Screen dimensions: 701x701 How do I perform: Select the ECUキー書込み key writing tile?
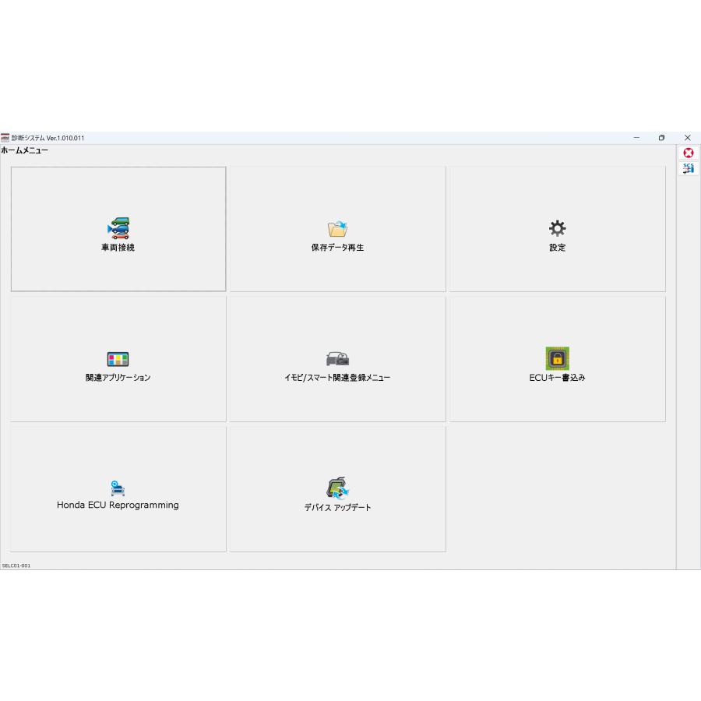(x=557, y=359)
